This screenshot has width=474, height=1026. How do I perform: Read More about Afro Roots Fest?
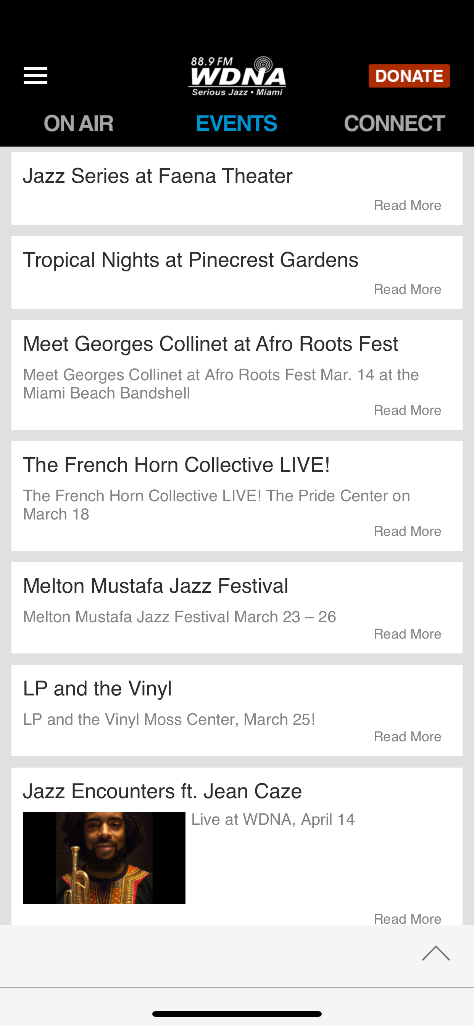408,410
